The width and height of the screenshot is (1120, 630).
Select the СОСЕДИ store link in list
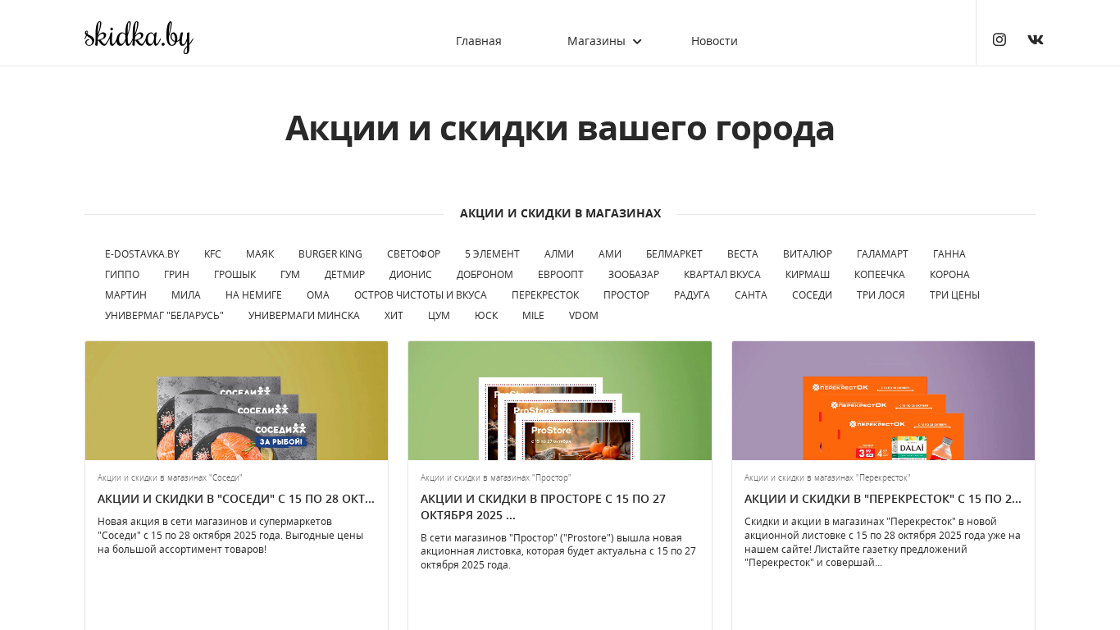coord(812,294)
